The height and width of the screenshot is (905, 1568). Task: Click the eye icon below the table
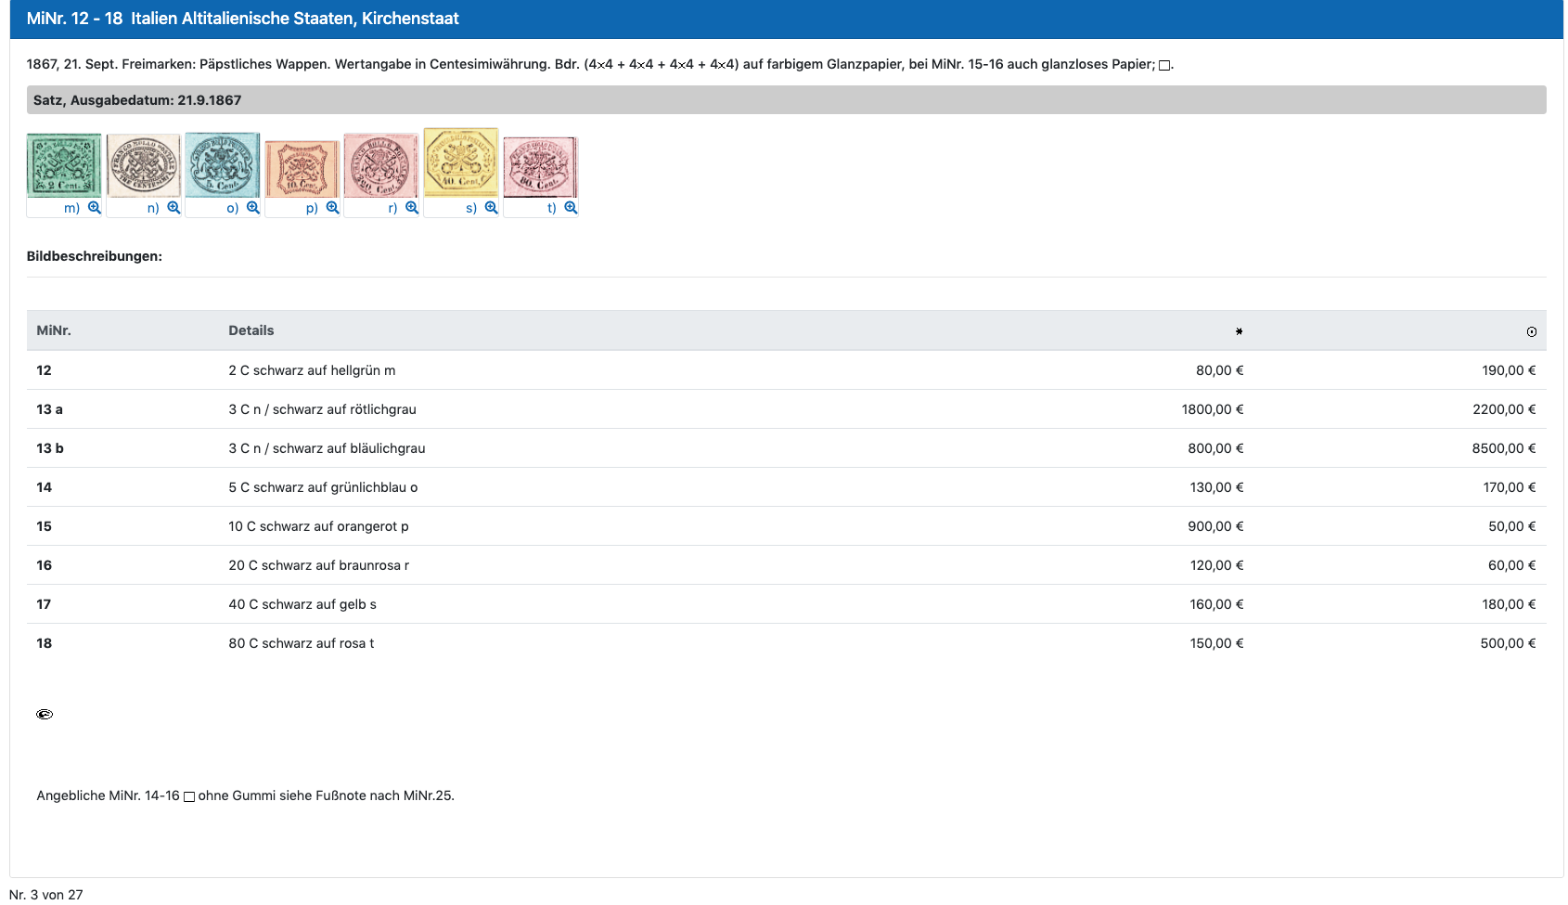(45, 714)
